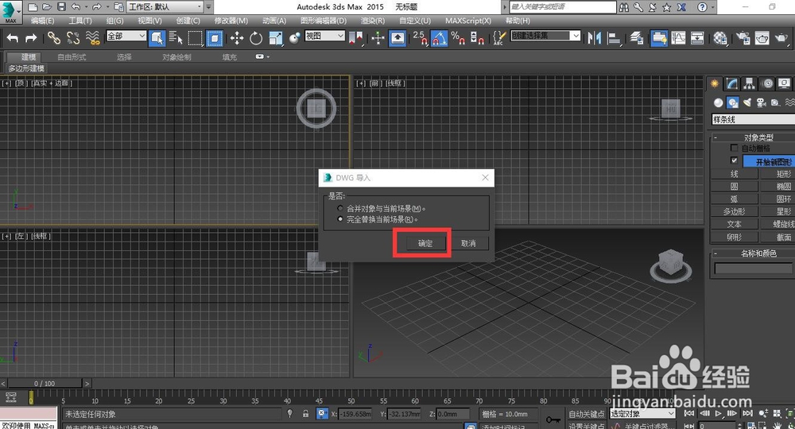The height and width of the screenshot is (429, 795).
Task: Click the Select and Link chain icon
Action: click(54, 38)
